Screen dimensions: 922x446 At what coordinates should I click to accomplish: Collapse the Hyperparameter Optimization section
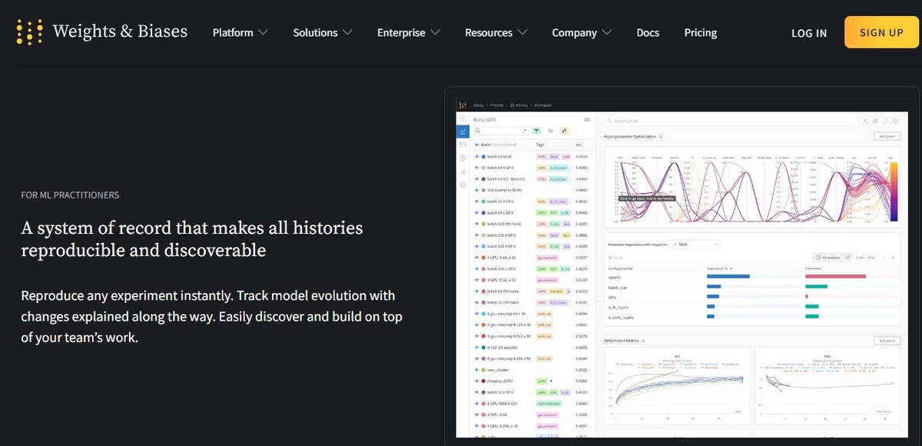click(x=602, y=136)
